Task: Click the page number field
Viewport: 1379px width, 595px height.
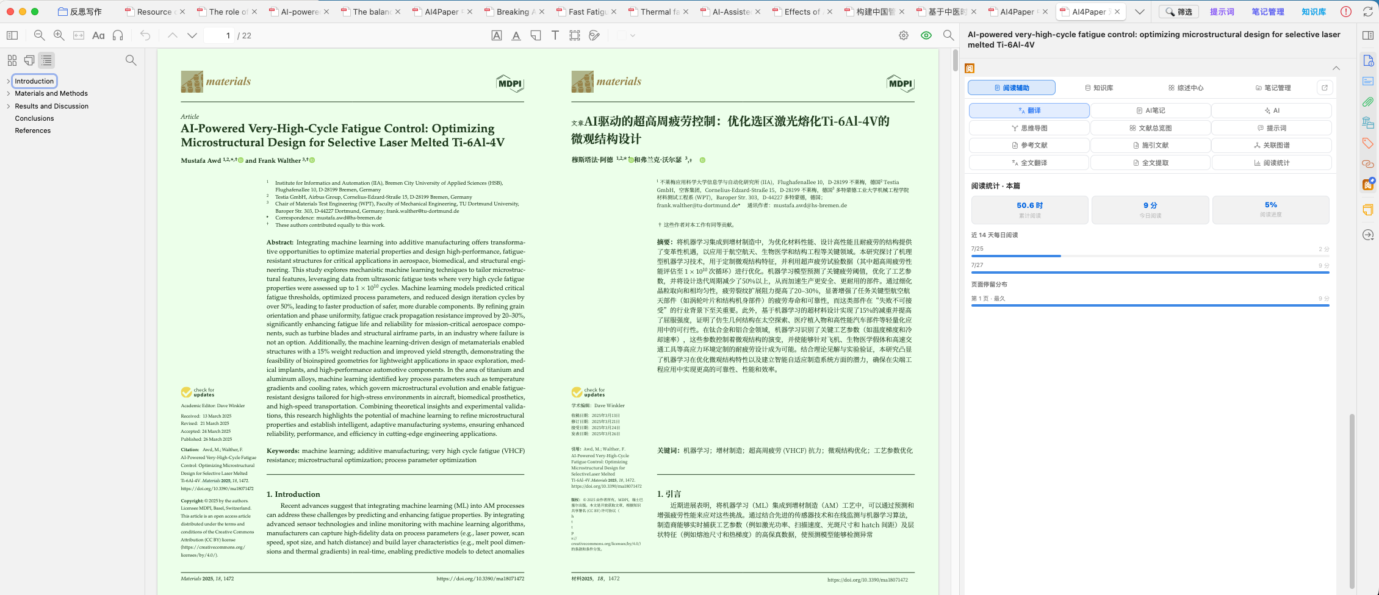Action: [218, 35]
